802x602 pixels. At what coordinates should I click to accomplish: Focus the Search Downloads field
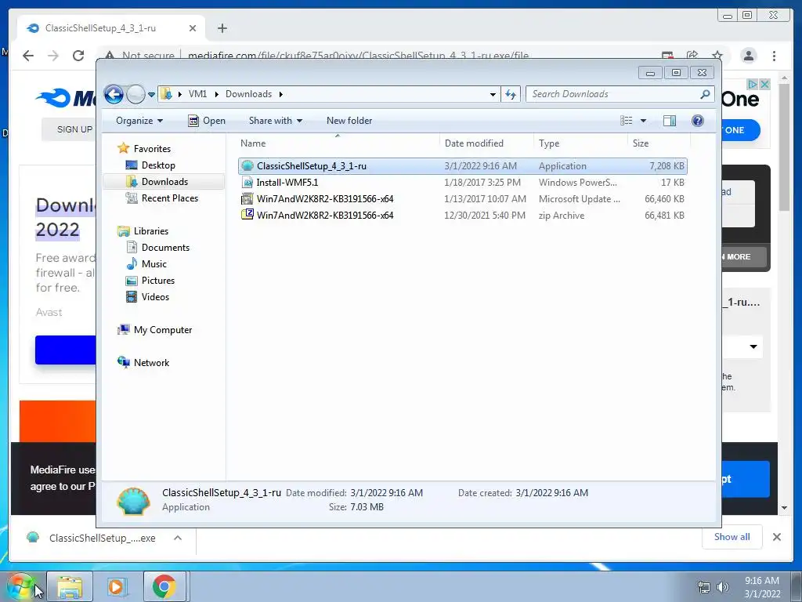coord(620,94)
